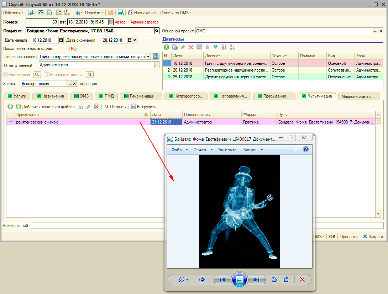Rotate image clockwise in photo viewer
The image size is (388, 294).
tap(286, 280)
